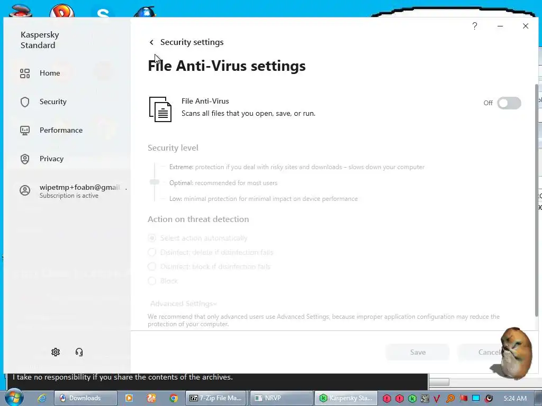Set security level to Low
Screen dimensions: 542x406
264,199
